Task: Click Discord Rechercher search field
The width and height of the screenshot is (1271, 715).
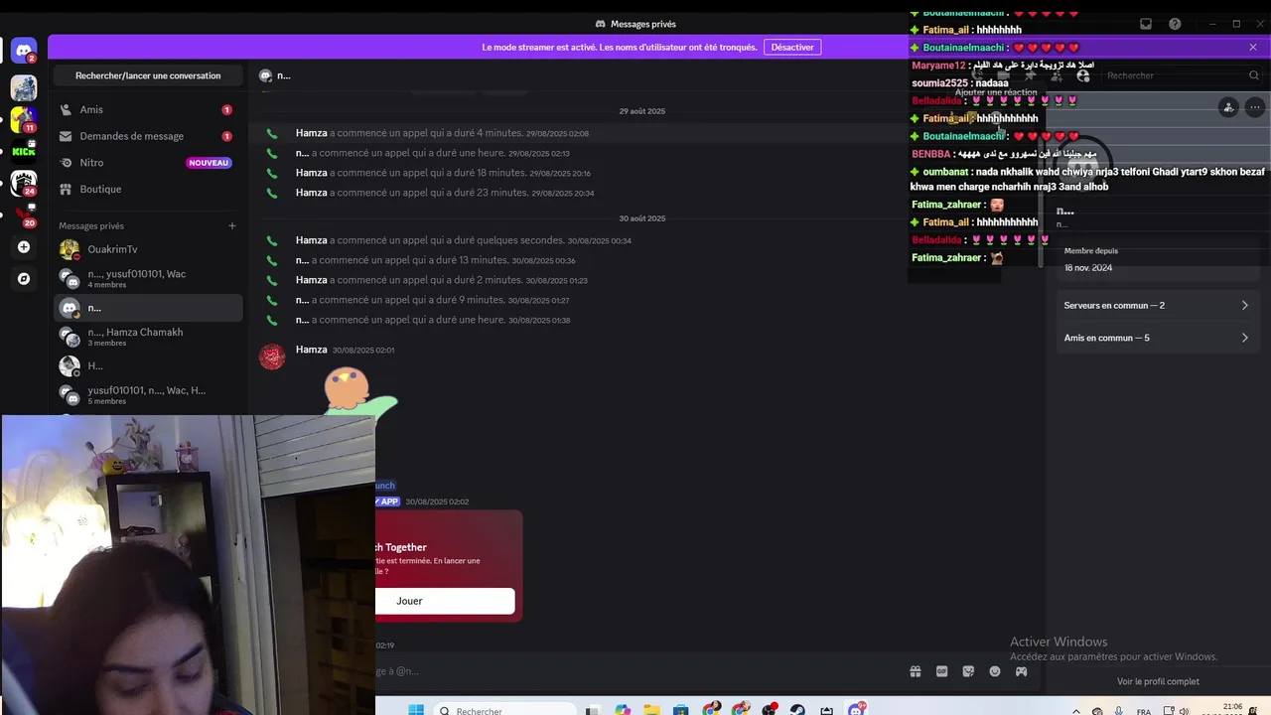Action: pos(1182,75)
